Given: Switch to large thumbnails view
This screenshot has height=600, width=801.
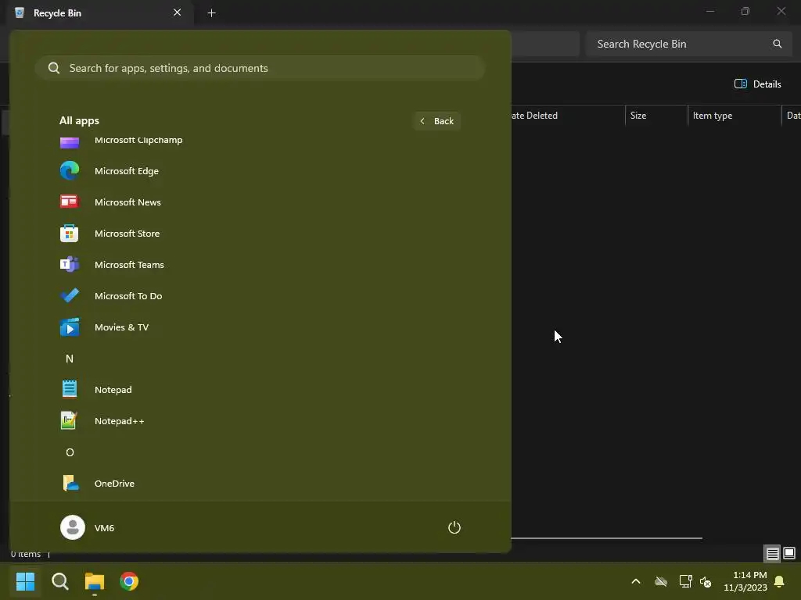Looking at the screenshot, I should [x=789, y=553].
